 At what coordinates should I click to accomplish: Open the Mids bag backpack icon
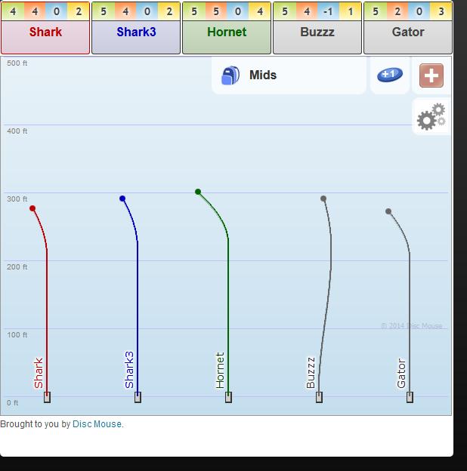(x=230, y=75)
